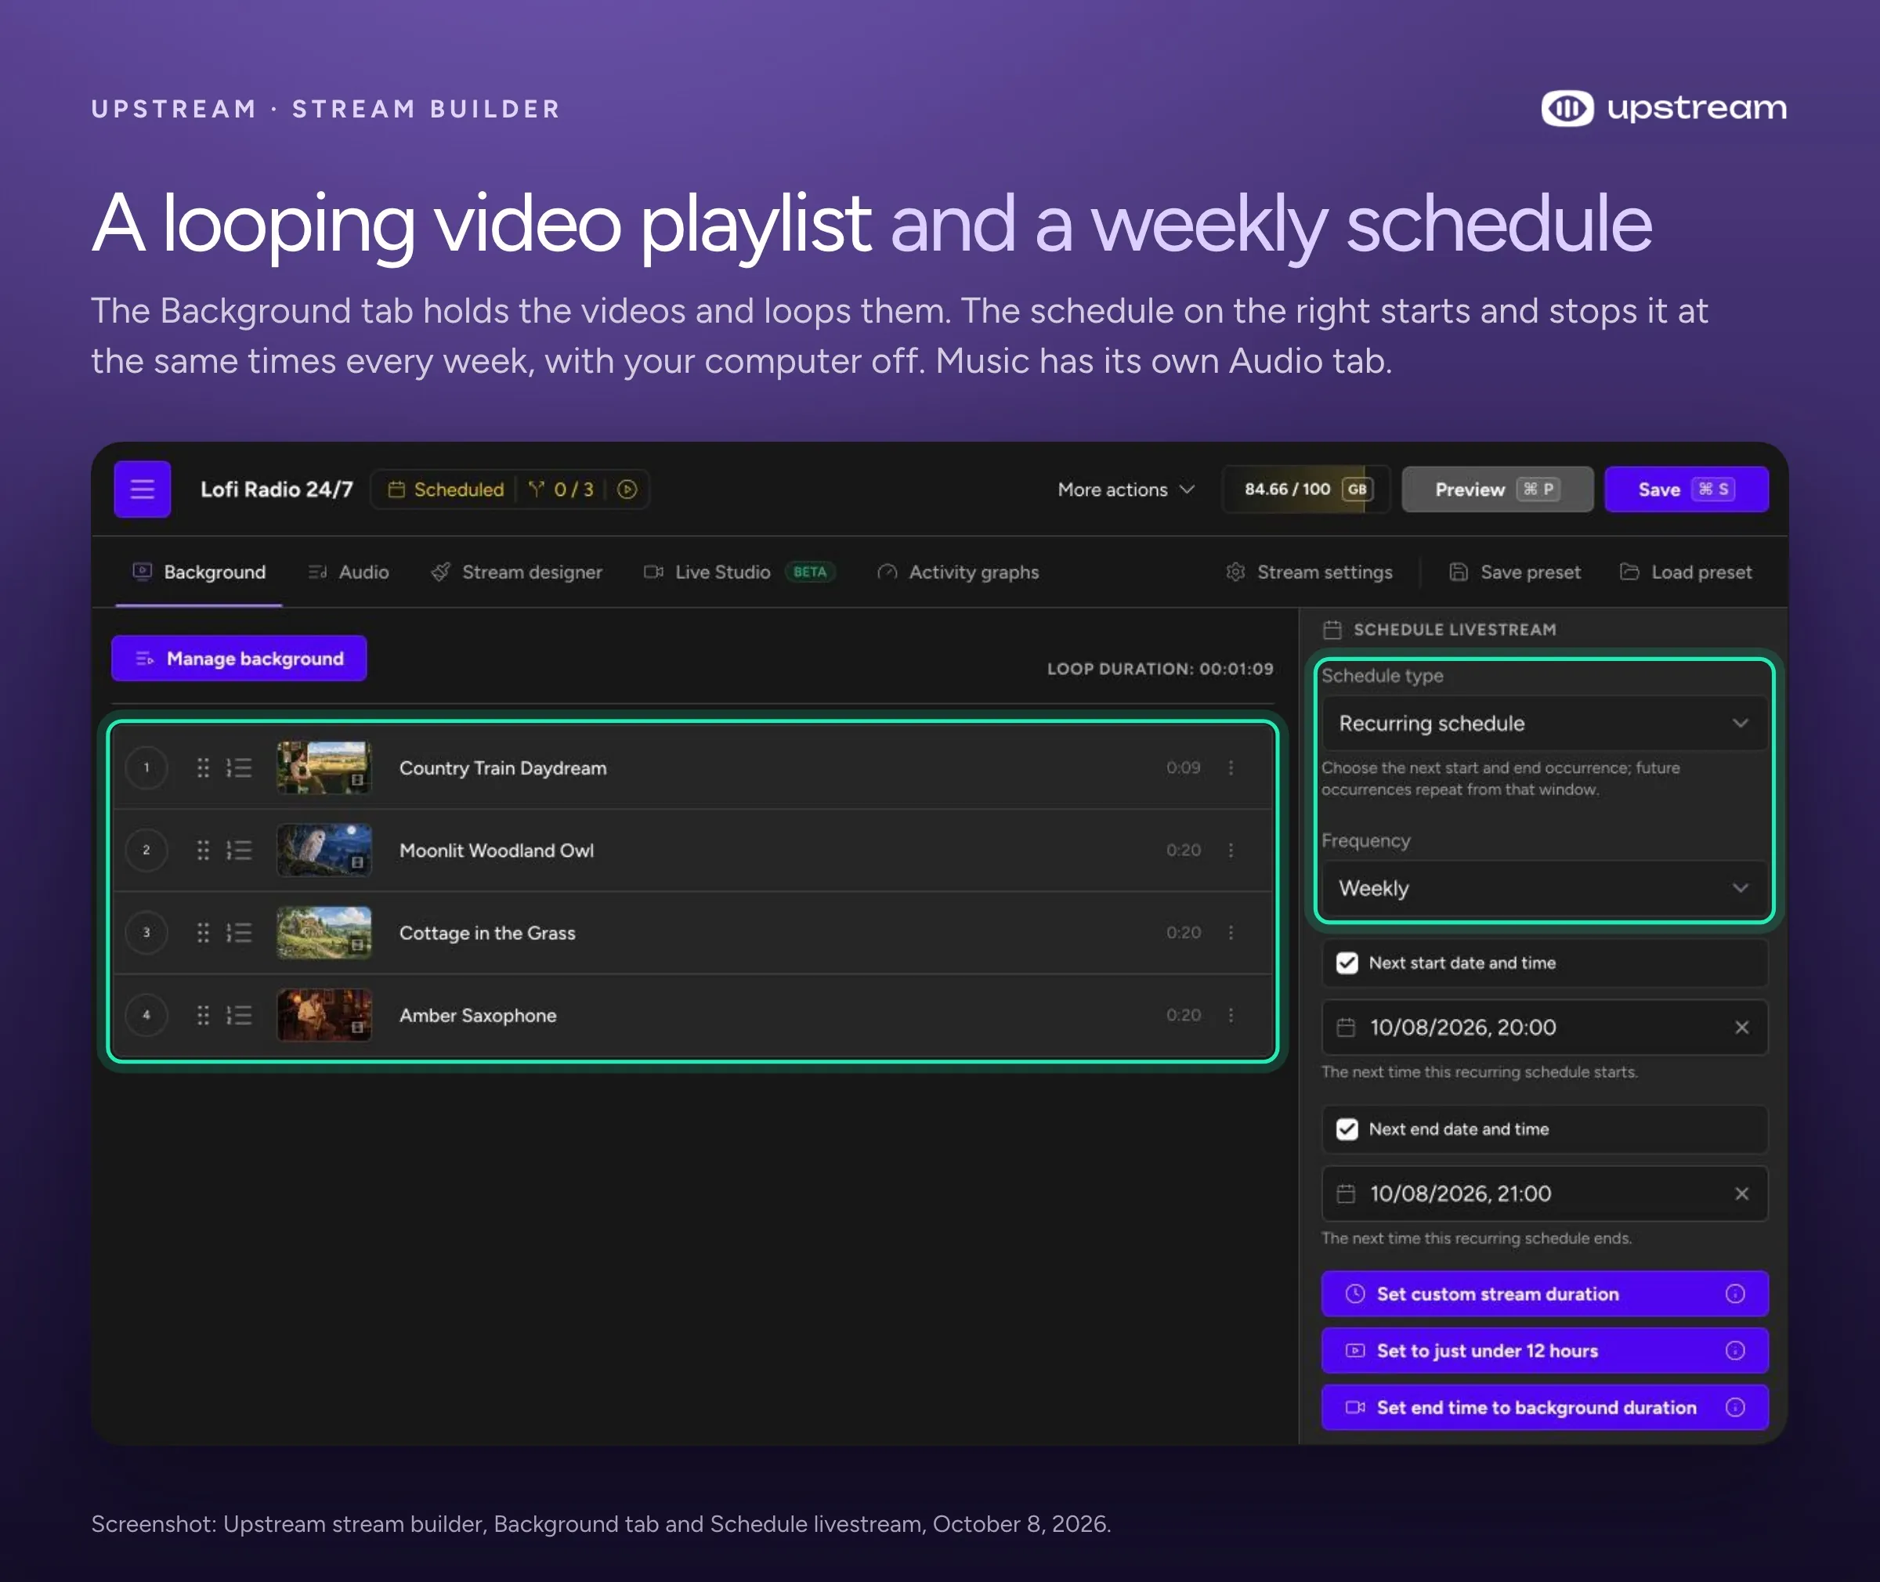Viewport: 1880px width, 1582px height.
Task: Open the Activity graphs tab
Action: pyautogui.click(x=958, y=572)
